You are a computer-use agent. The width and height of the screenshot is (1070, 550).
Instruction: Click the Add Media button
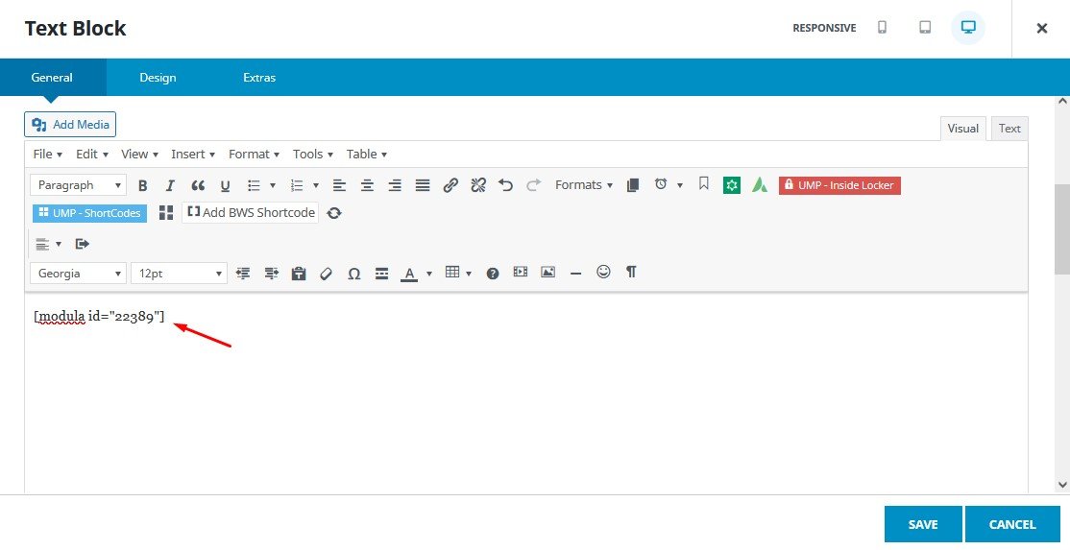(70, 125)
